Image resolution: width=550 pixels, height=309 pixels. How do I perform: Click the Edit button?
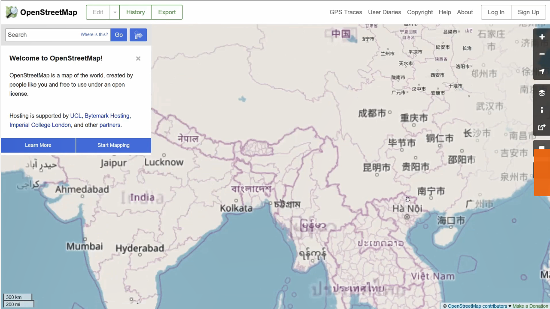pos(98,12)
